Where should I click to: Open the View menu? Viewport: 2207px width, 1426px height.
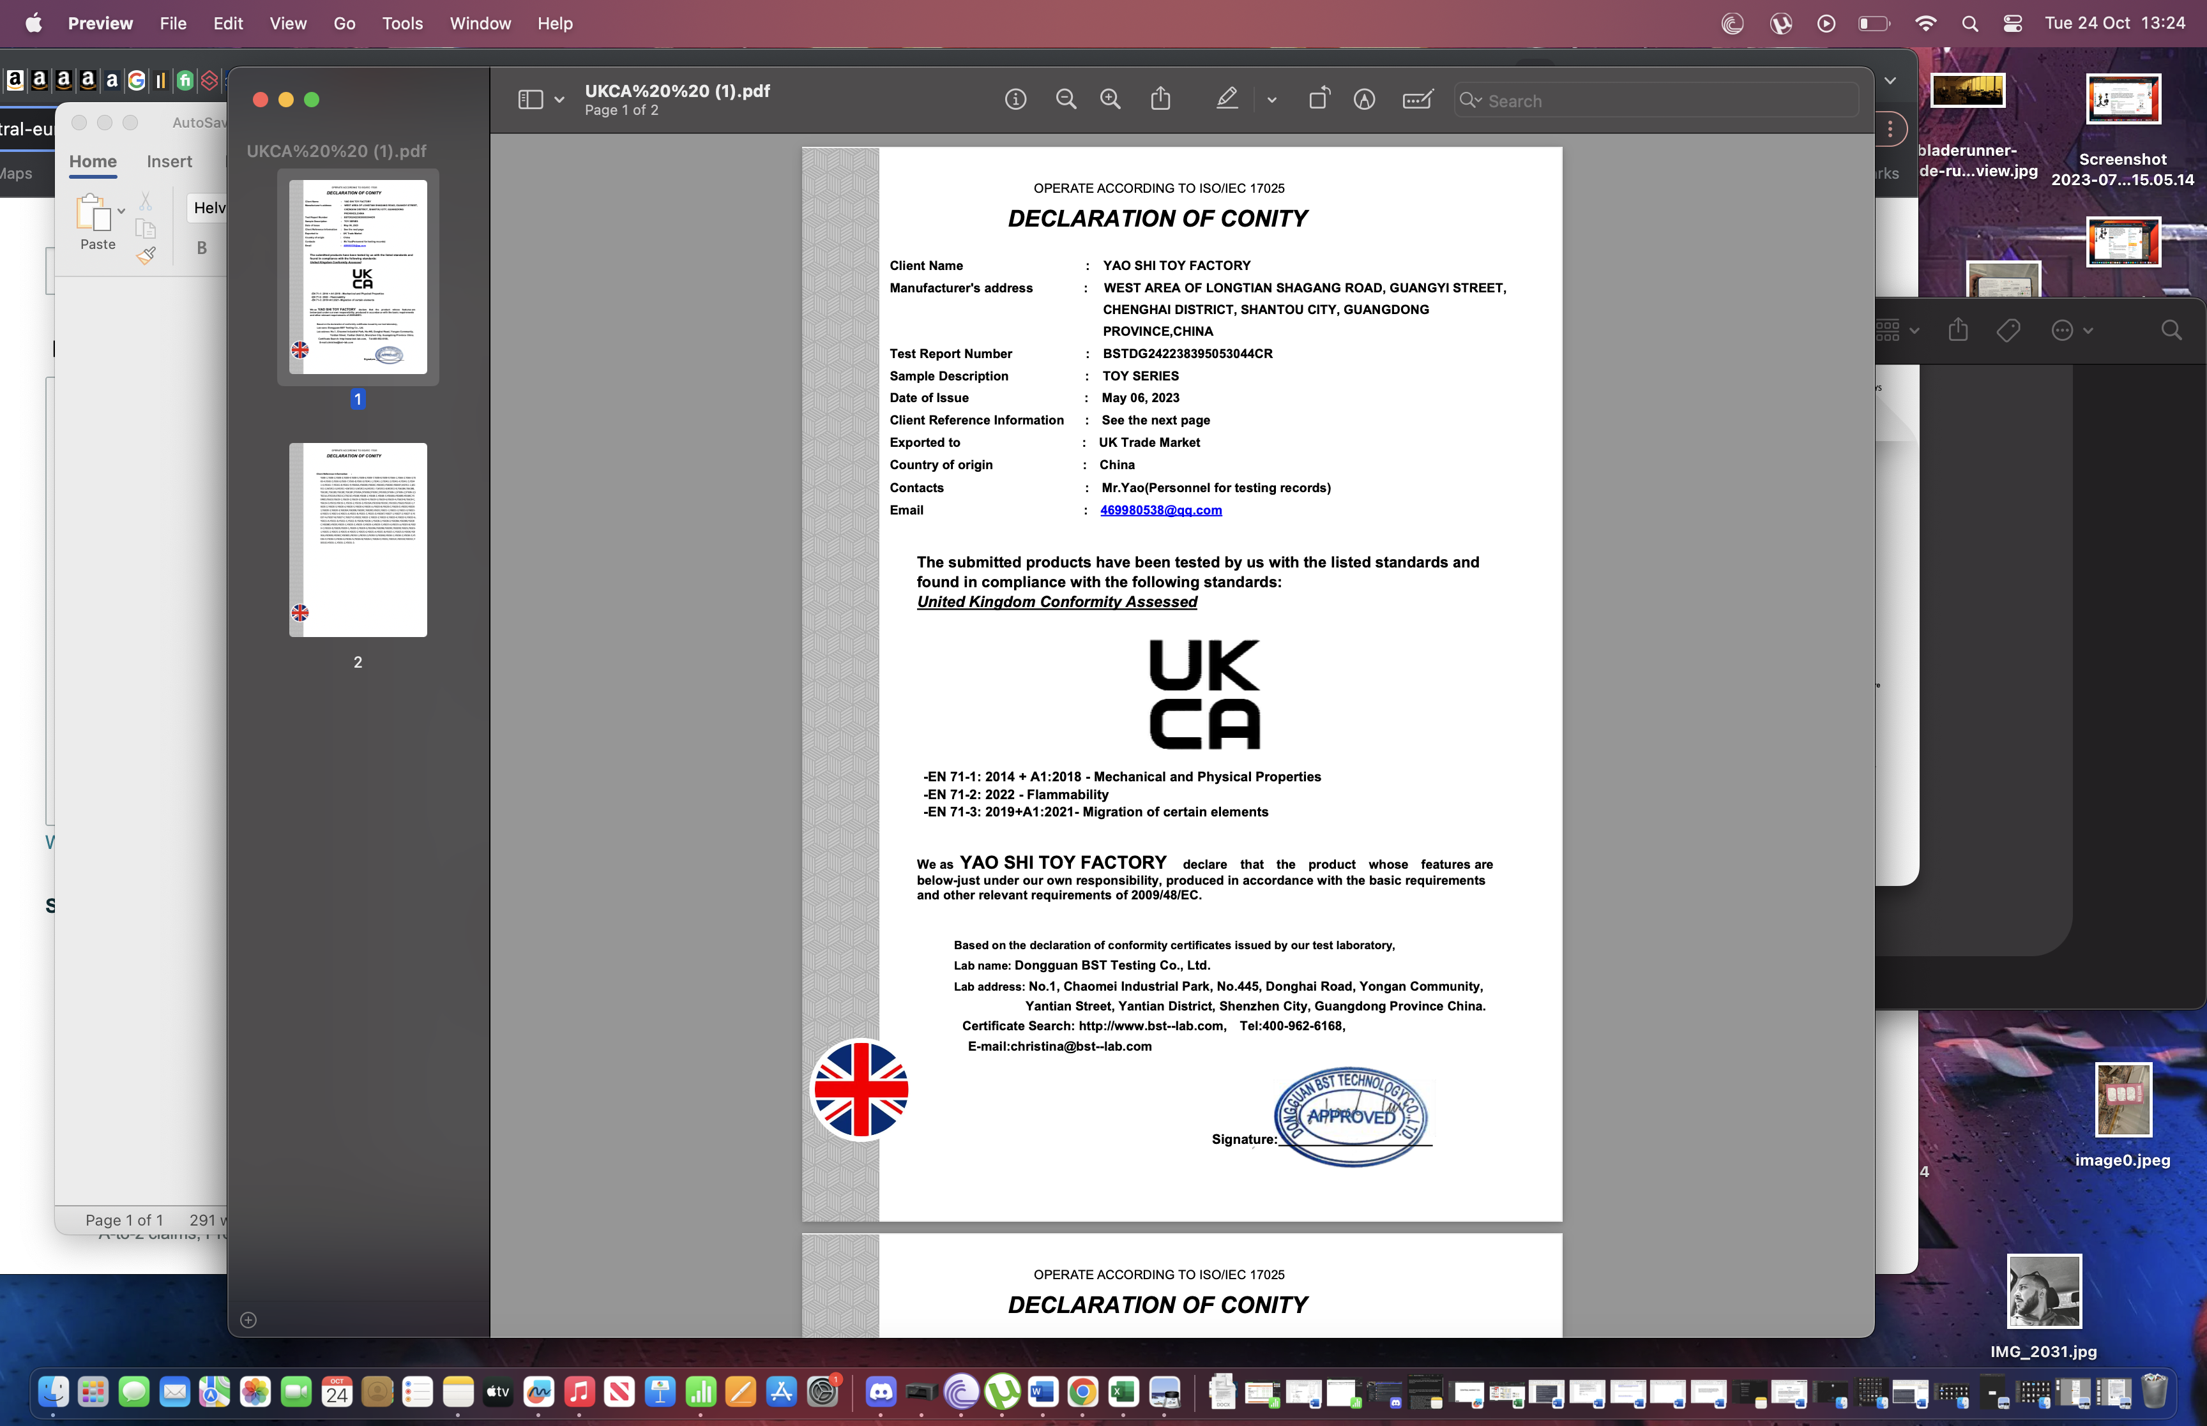tap(288, 23)
